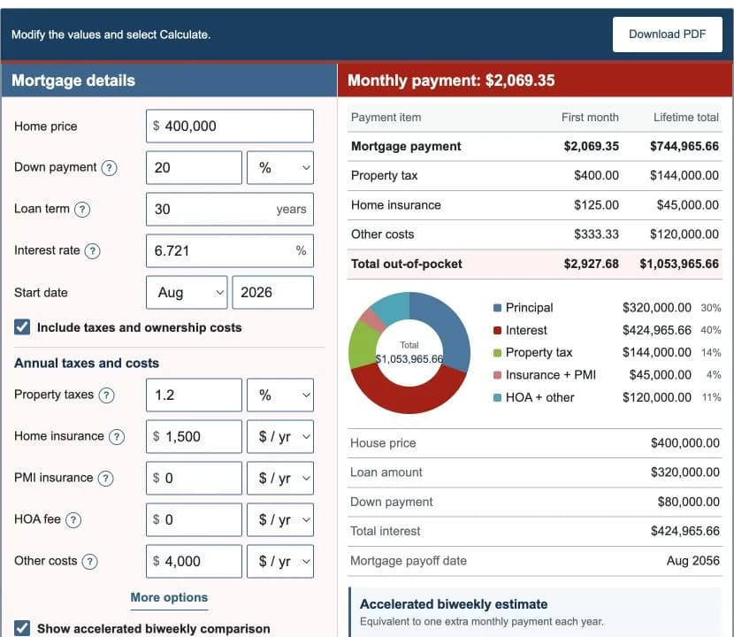The width and height of the screenshot is (734, 637).
Task: Click the Home insurance first month $125.00
Action: click(596, 204)
